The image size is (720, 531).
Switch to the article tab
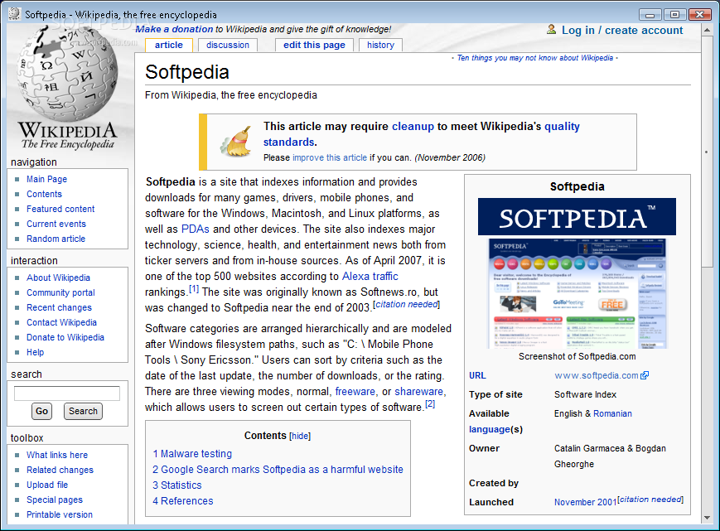click(x=168, y=45)
